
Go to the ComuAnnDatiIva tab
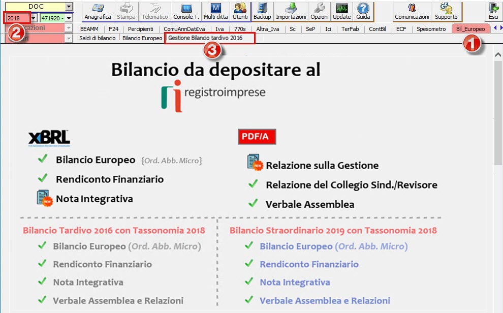point(184,29)
